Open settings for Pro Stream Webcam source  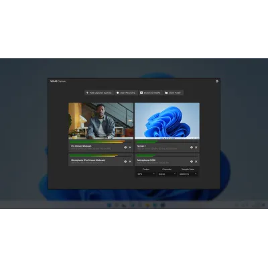tap(125, 147)
